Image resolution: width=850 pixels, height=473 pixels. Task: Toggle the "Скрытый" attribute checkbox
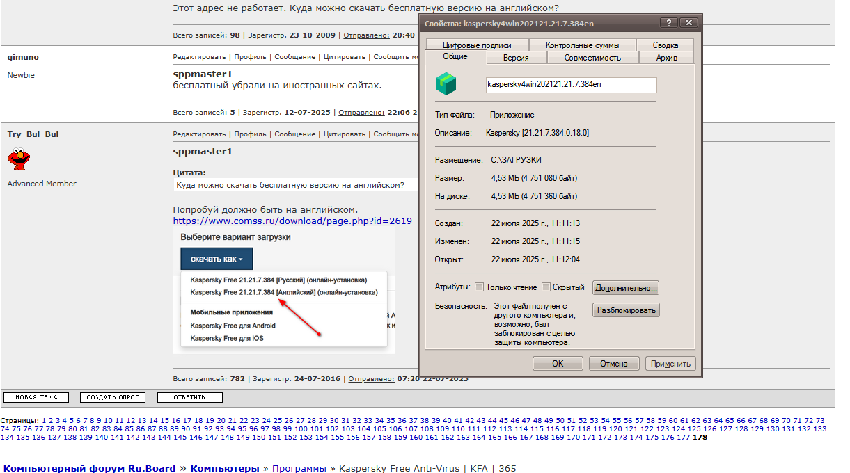(x=546, y=287)
